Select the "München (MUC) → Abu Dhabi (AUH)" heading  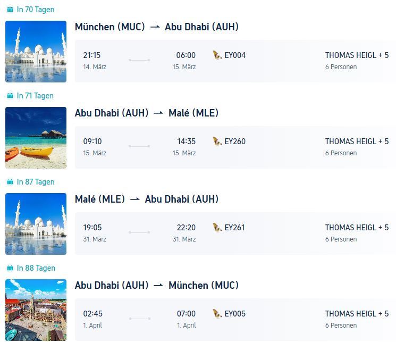(x=156, y=27)
